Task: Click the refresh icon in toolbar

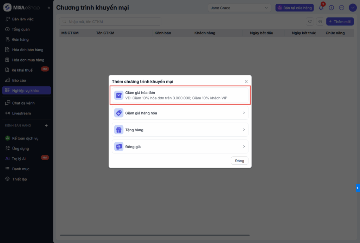Action: point(310,22)
